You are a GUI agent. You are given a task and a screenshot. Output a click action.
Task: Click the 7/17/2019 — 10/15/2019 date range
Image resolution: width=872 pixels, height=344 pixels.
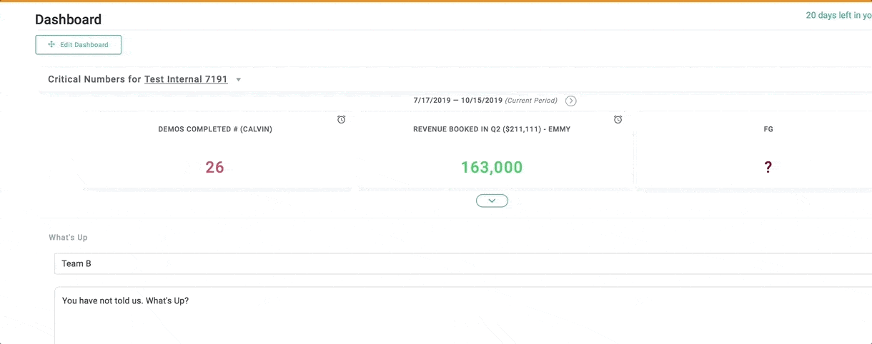pos(457,101)
